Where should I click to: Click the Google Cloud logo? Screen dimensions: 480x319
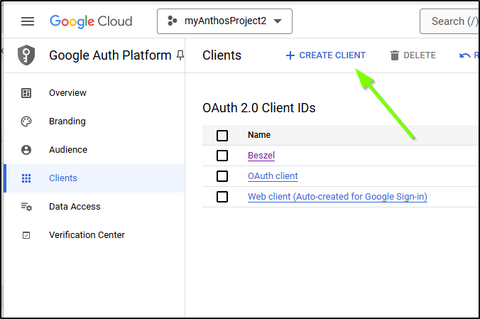click(x=91, y=21)
